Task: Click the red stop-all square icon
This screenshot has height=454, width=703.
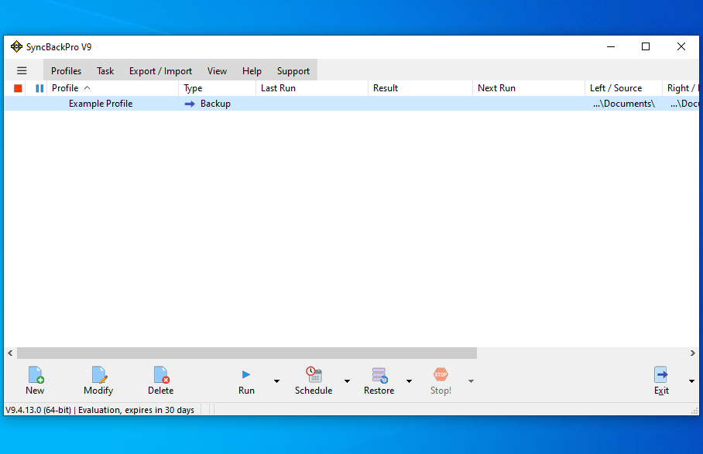Action: (x=18, y=88)
